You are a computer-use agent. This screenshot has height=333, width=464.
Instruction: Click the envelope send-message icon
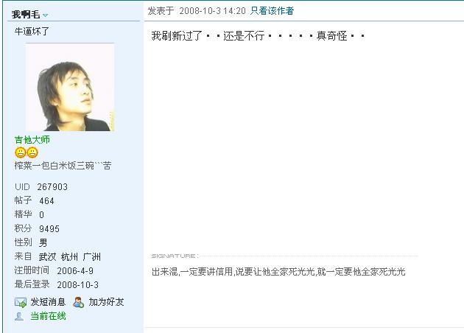21,302
